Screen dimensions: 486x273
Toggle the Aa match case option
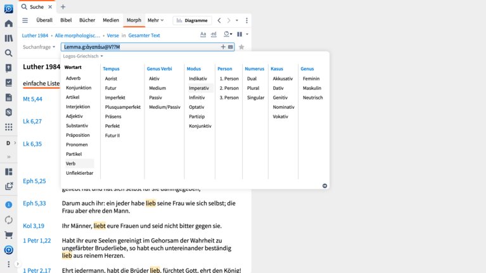click(203, 34)
